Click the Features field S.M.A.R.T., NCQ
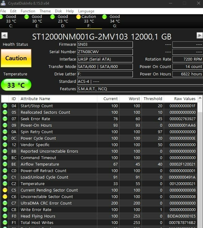The width and height of the screenshot is (203, 228). (x=140, y=89)
